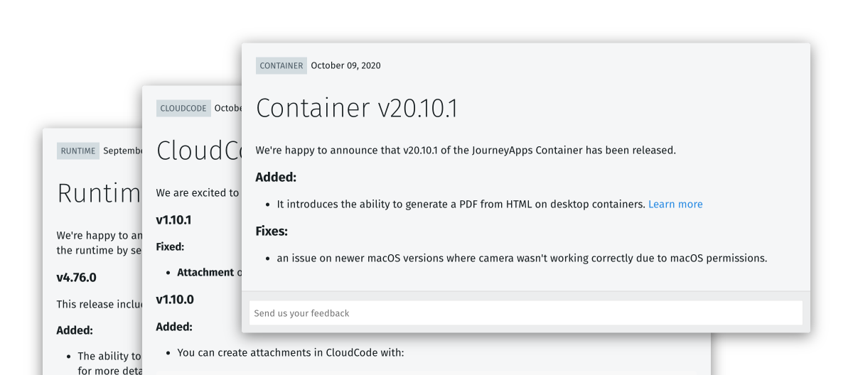853x375 pixels.
Task: Click the Fixes: heading in Container card
Action: pos(272,232)
